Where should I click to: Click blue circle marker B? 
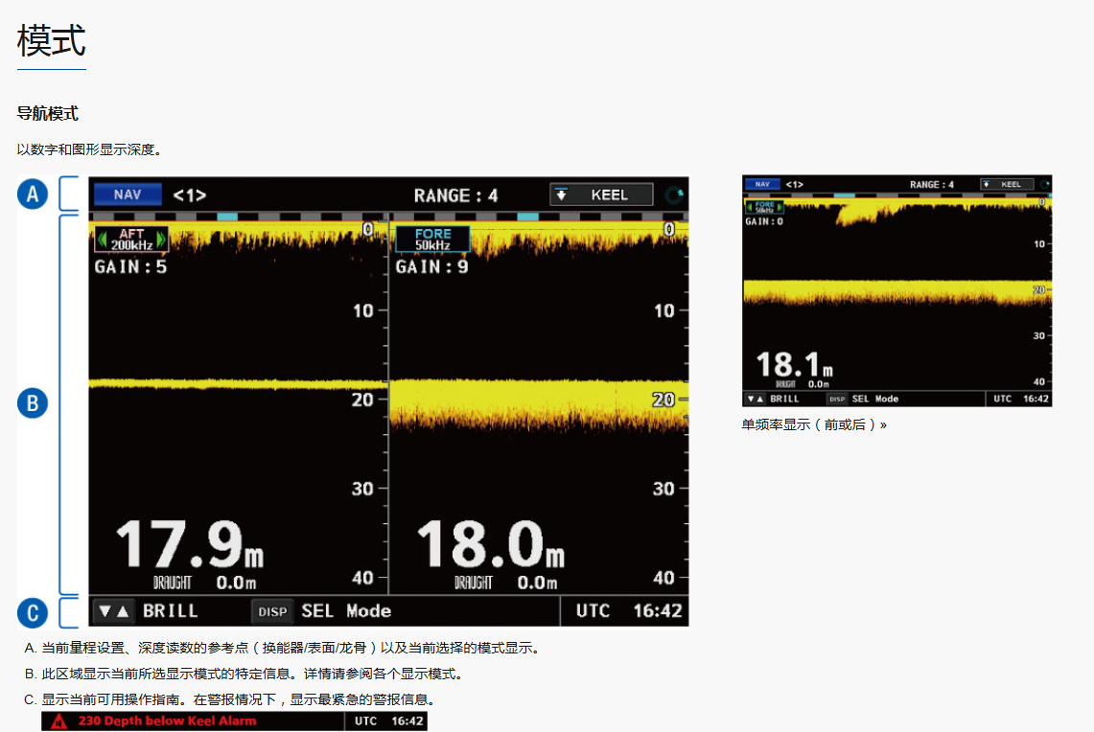pos(33,403)
